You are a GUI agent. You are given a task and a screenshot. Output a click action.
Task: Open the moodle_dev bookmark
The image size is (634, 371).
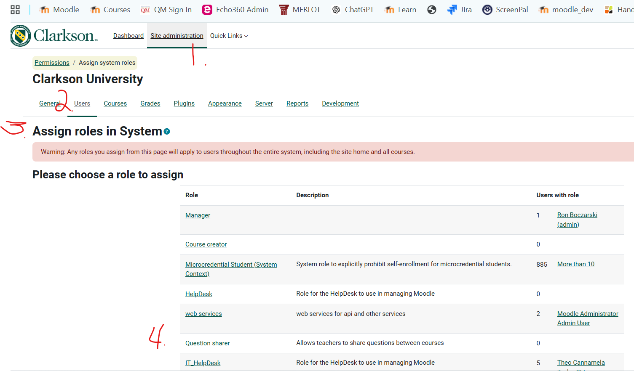pyautogui.click(x=566, y=10)
